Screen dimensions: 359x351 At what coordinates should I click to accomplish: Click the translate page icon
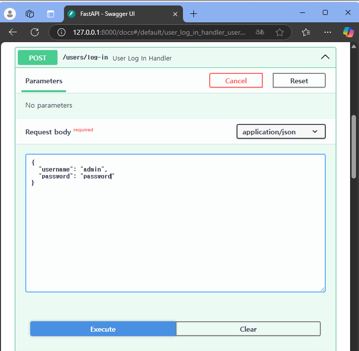pyautogui.click(x=260, y=32)
